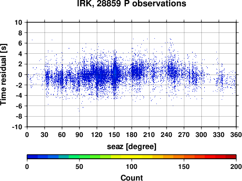The height and width of the screenshot is (181, 242).
Task: Select the orange segment of the colorbar near 150
Action: point(184,157)
